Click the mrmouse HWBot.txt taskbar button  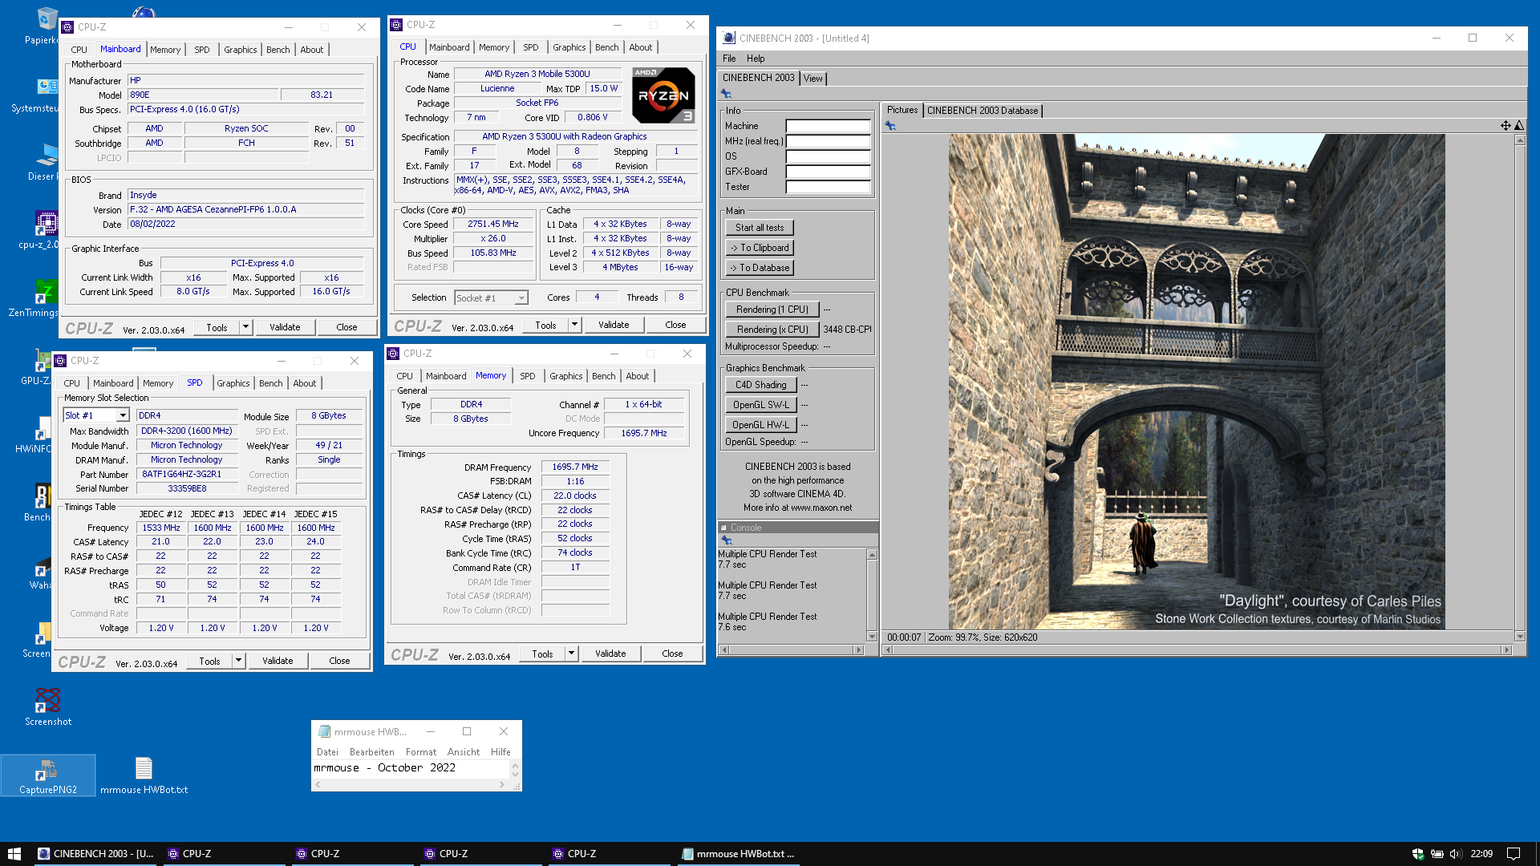pos(738,854)
